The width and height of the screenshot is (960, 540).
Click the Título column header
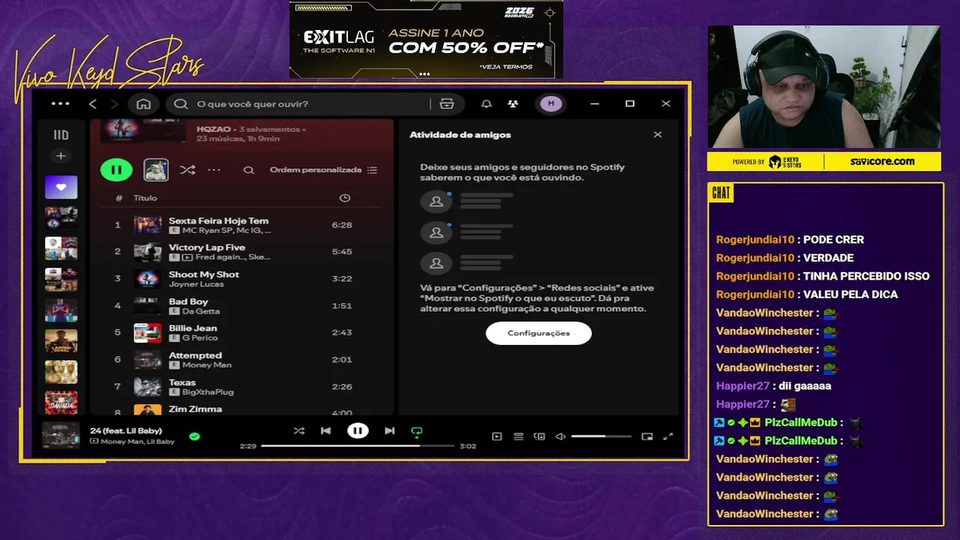pyautogui.click(x=145, y=198)
